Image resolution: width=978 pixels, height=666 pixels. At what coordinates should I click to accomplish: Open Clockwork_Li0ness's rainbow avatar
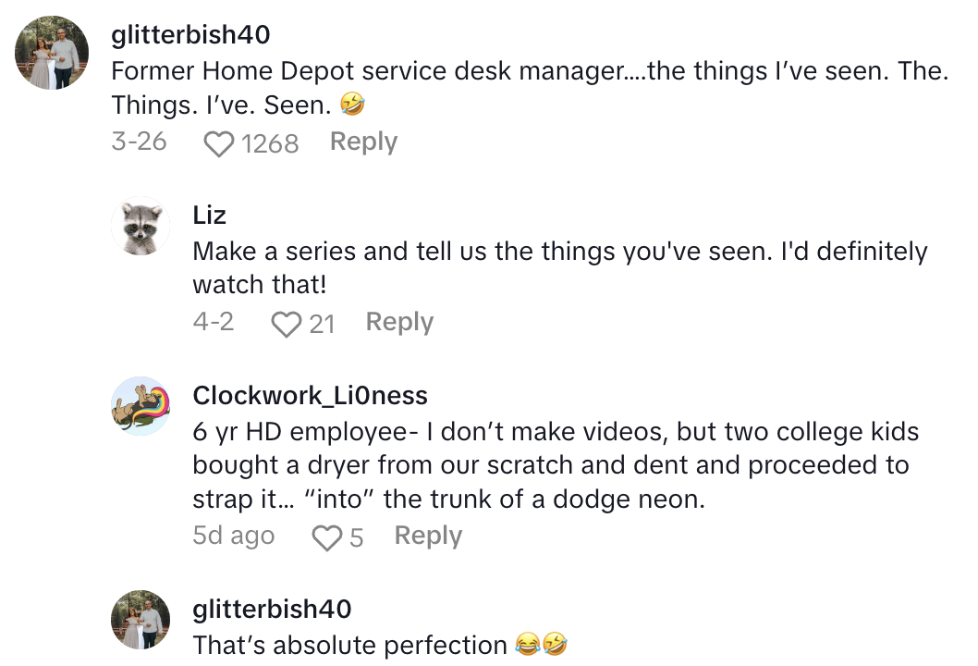(x=142, y=405)
